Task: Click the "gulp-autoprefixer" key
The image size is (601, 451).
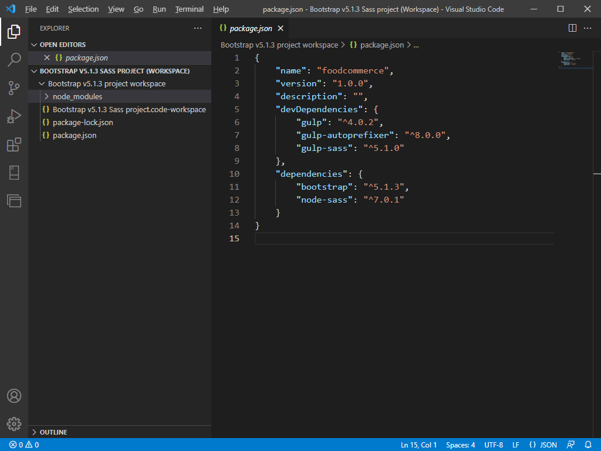Action: pos(345,135)
